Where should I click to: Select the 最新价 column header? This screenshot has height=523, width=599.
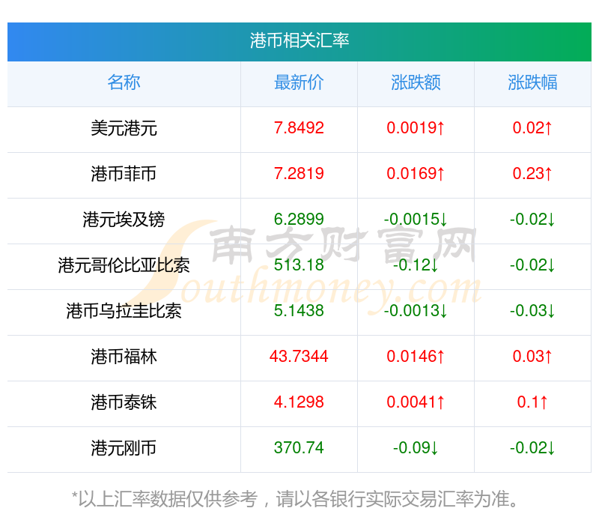(299, 82)
